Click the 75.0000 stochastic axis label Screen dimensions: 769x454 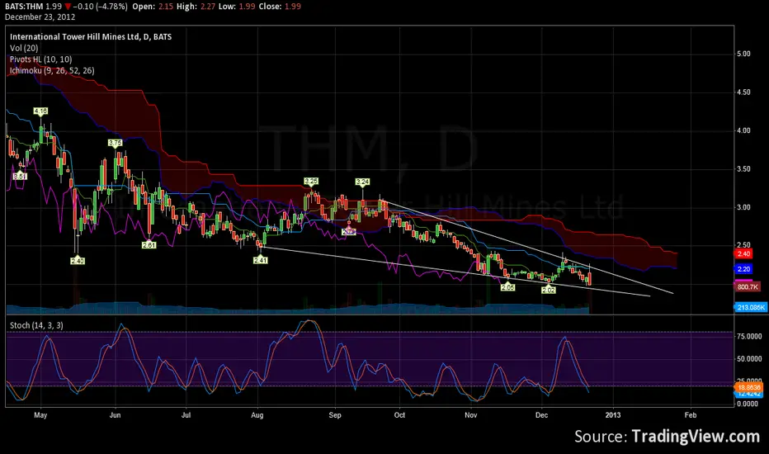coord(749,337)
